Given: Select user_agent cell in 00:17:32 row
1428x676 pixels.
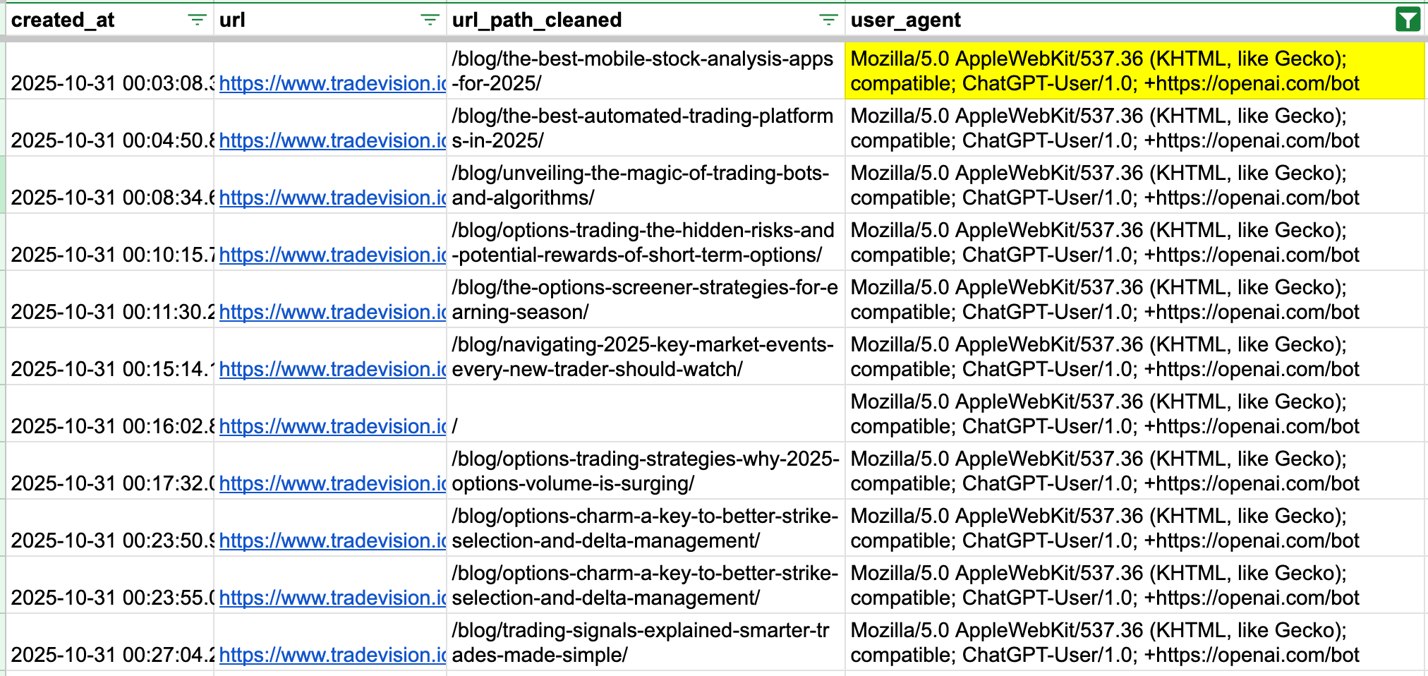Looking at the screenshot, I should click(x=1134, y=471).
